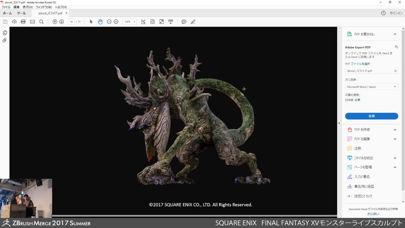Open the text search magnifier
This screenshot has height=228, width=405.
(x=42, y=22)
